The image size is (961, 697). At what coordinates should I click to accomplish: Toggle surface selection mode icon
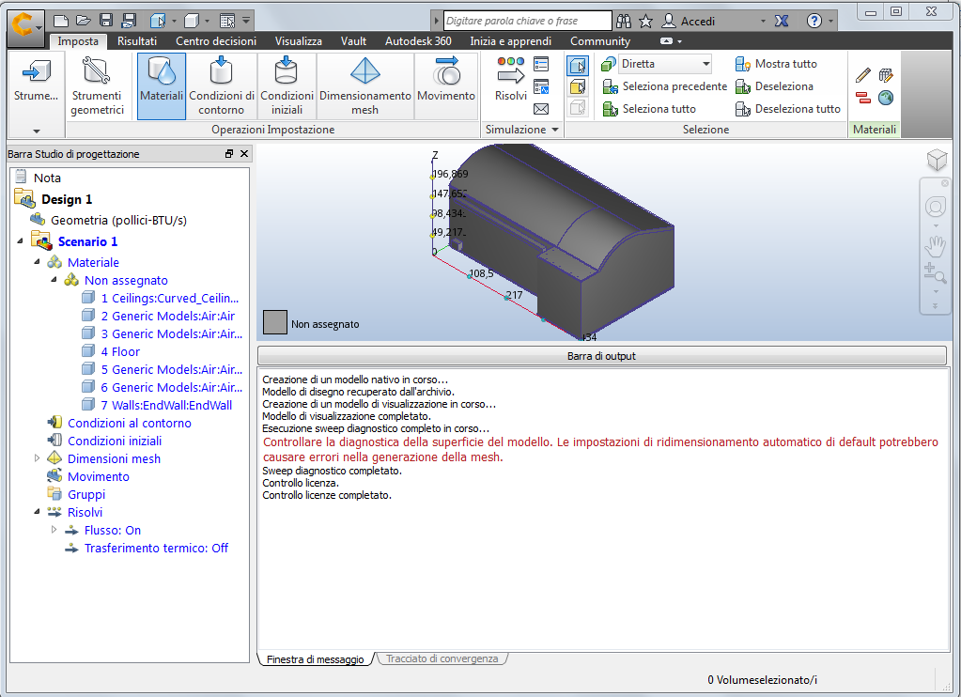(578, 86)
